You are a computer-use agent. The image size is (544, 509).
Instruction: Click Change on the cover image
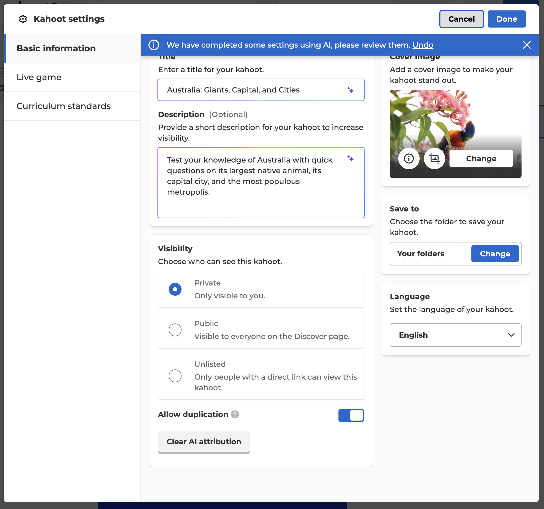[481, 159]
